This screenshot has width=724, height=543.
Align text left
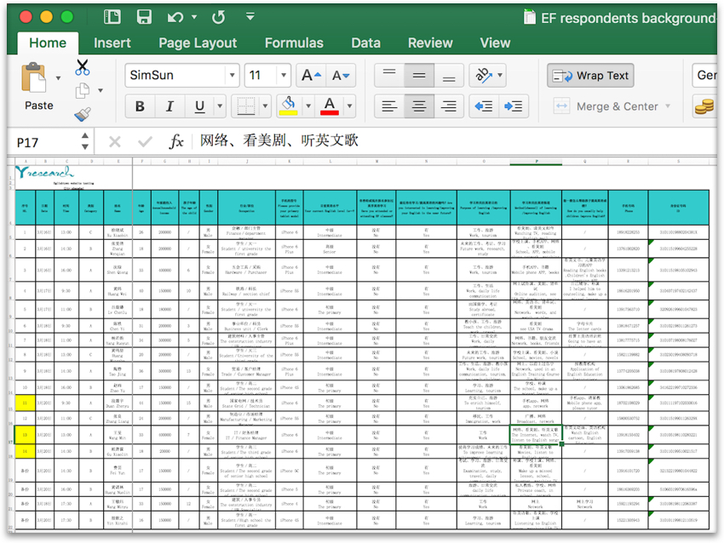[389, 106]
